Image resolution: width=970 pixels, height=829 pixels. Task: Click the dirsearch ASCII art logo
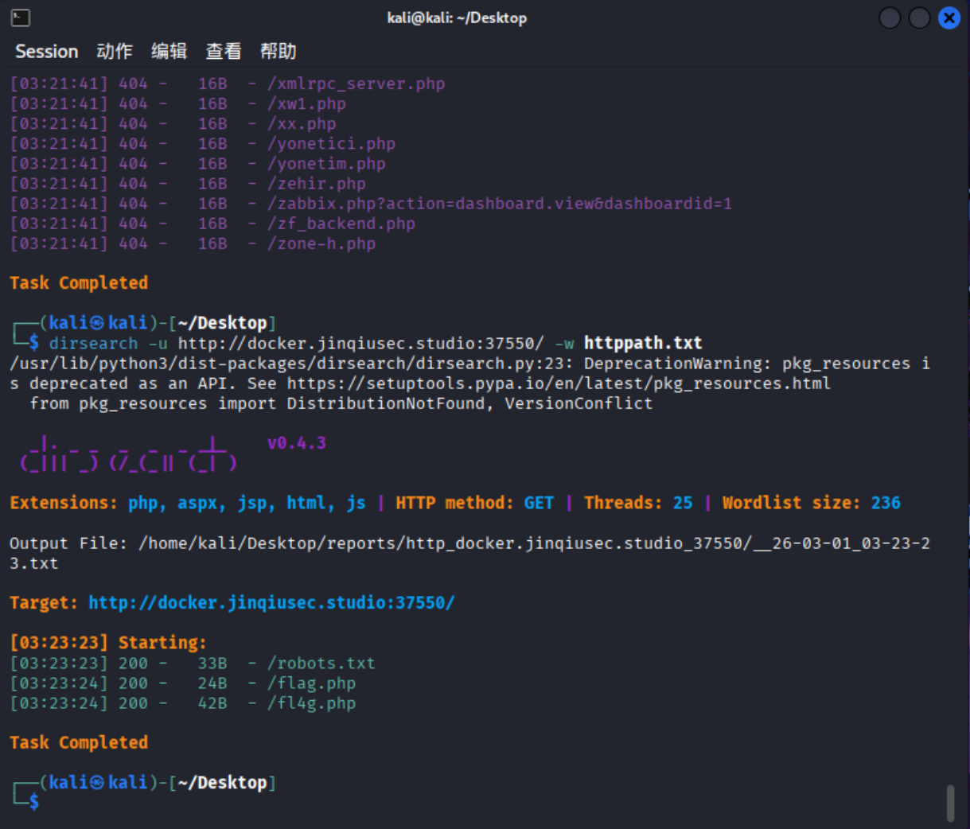(x=128, y=453)
